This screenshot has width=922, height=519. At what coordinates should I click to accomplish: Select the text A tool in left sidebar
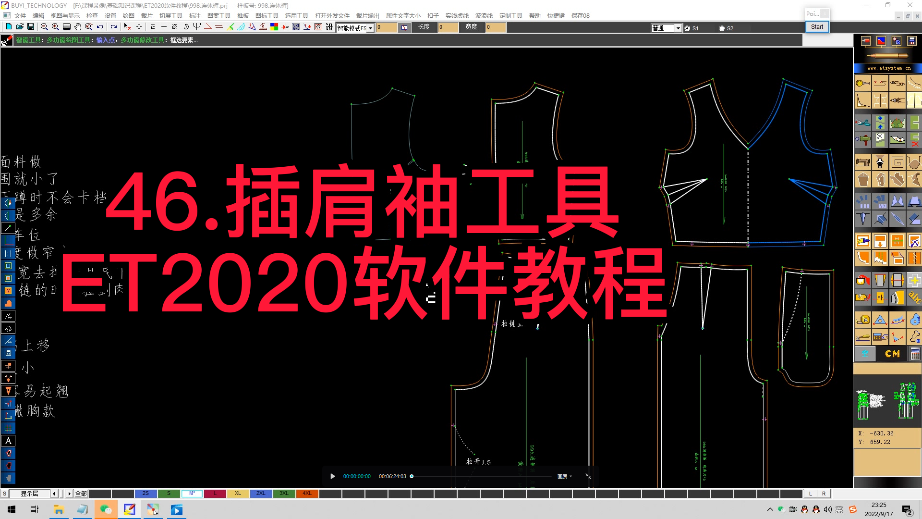click(x=9, y=441)
